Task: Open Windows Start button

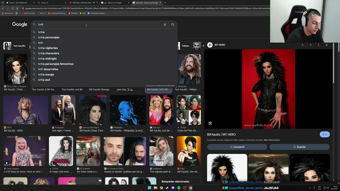Action: 150,188
